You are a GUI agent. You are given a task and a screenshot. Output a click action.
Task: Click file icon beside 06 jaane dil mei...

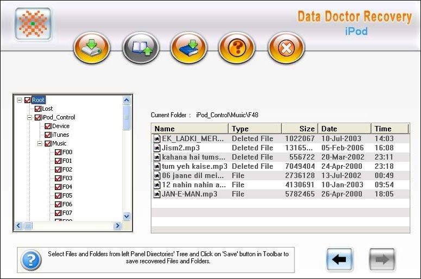pyautogui.click(x=157, y=176)
